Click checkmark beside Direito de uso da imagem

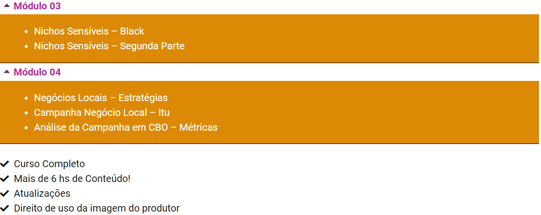click(5, 208)
